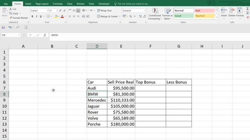Click the Insert Function fx icon

coord(45,35)
